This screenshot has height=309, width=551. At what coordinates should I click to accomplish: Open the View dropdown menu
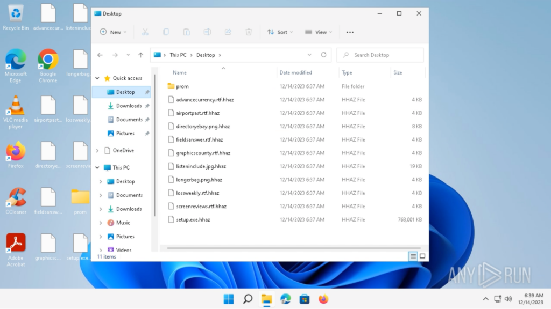pos(319,32)
